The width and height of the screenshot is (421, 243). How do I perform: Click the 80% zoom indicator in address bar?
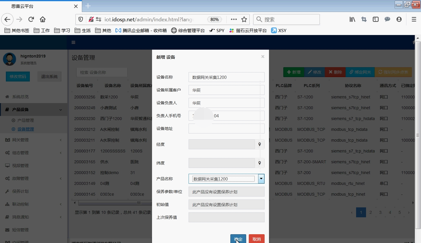point(214,19)
